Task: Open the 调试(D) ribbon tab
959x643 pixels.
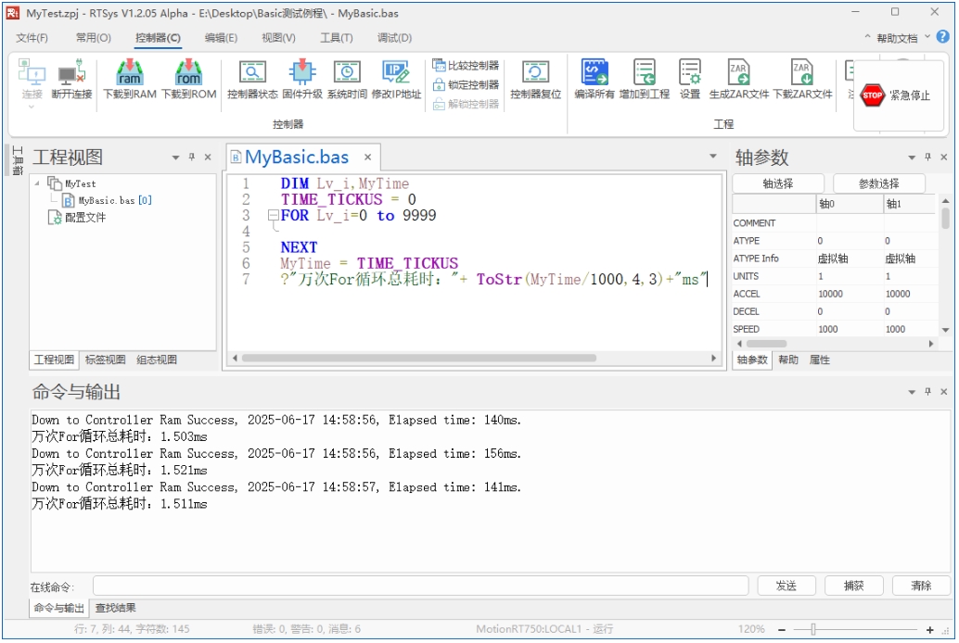Action: pyautogui.click(x=394, y=38)
